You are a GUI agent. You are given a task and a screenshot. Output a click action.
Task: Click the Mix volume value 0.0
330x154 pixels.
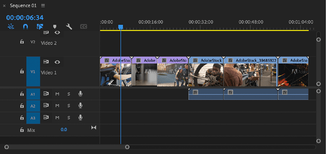tap(64, 130)
